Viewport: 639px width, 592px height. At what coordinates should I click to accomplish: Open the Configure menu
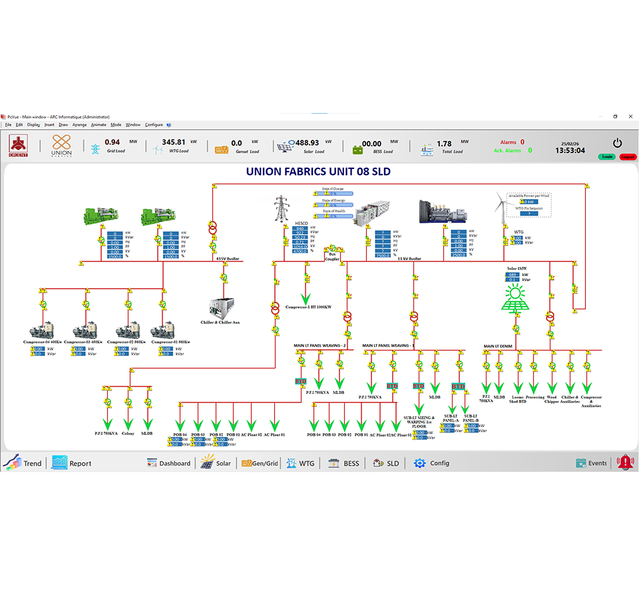pos(154,124)
